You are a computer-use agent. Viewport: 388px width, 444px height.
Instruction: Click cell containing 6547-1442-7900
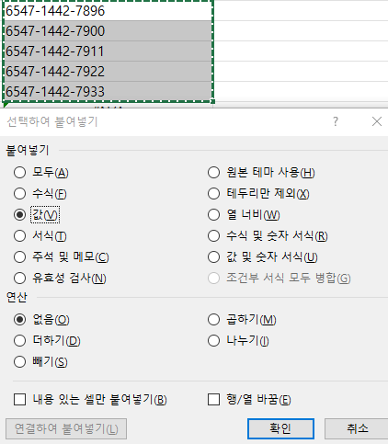[108, 31]
